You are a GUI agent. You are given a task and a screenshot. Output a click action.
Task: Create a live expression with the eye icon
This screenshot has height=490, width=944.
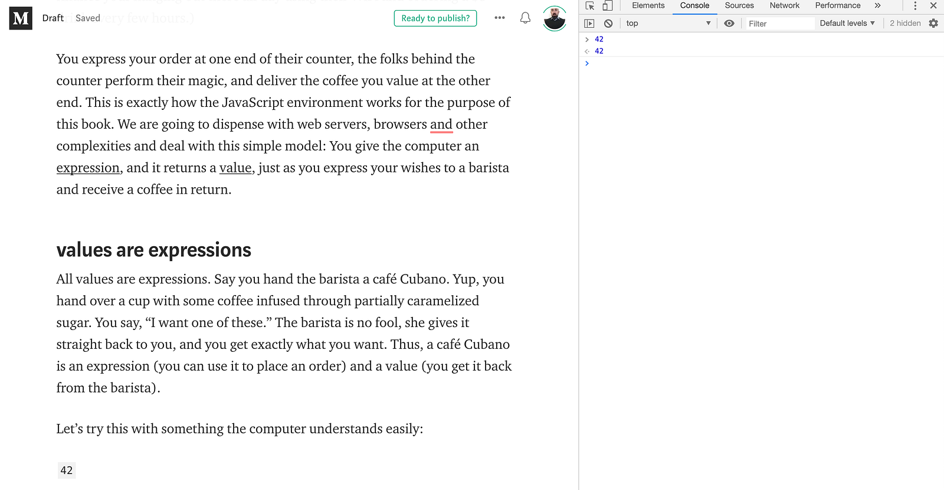coord(729,24)
